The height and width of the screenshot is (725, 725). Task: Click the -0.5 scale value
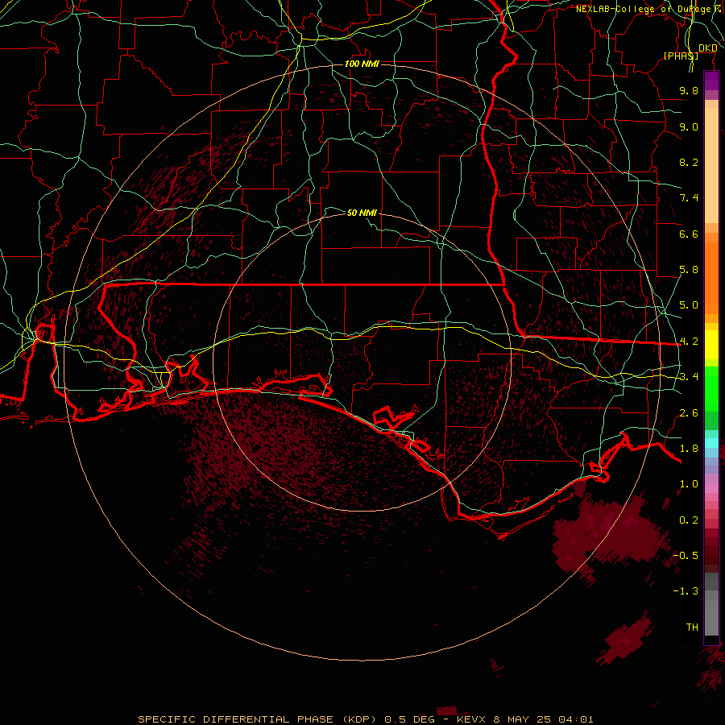[x=686, y=556]
